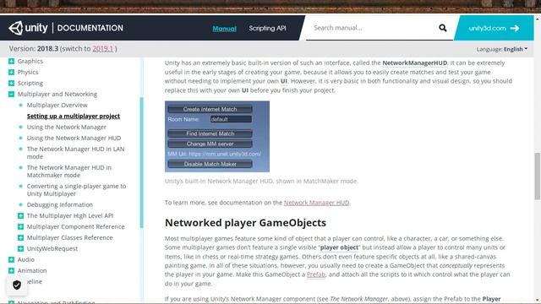The width and height of the screenshot is (541, 304).
Task: Open Multiplayer Overview page
Action: (x=57, y=105)
